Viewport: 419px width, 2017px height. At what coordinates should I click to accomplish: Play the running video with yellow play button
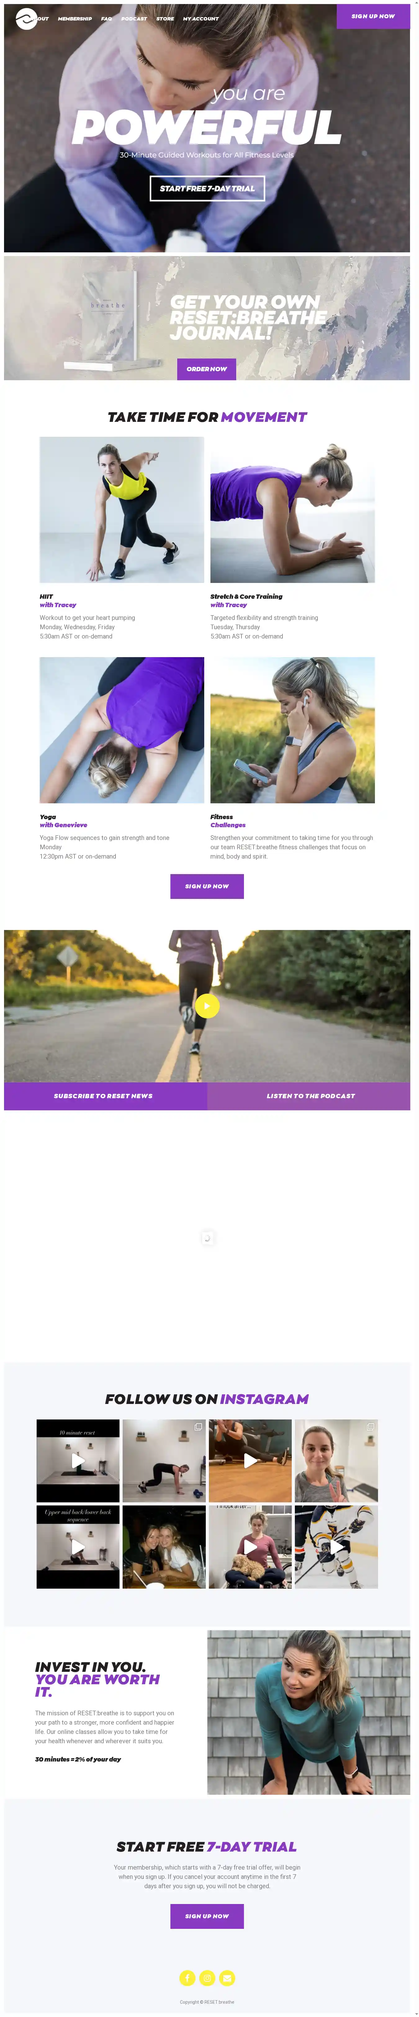(207, 1005)
